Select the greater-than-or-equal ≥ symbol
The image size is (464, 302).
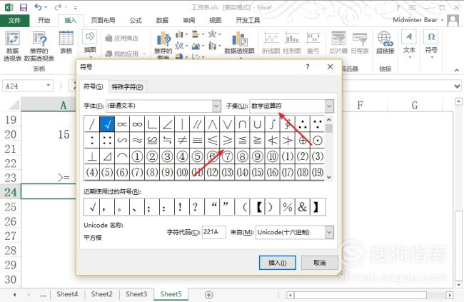coord(227,140)
